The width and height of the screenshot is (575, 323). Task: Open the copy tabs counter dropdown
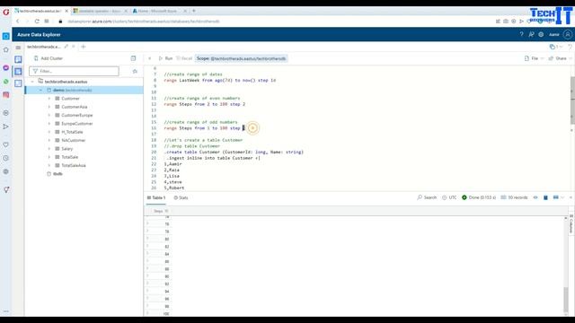point(555,47)
